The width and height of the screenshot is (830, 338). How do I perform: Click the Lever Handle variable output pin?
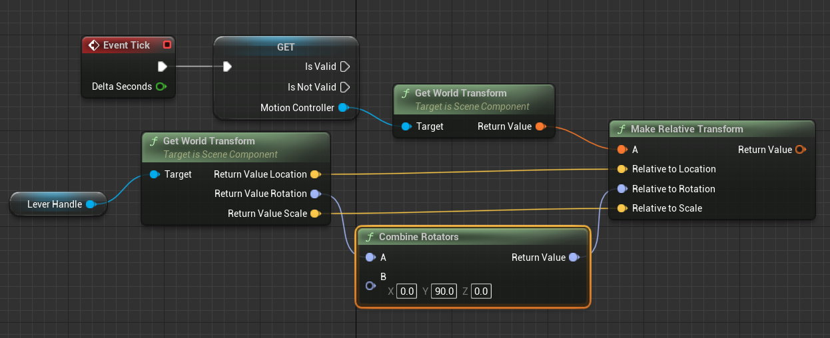pos(91,204)
